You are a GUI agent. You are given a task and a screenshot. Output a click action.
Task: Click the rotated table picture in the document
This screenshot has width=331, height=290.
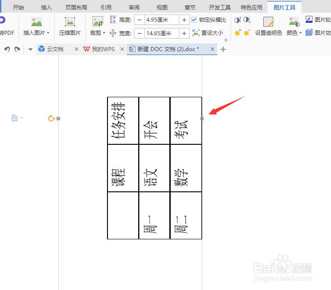[154, 168]
